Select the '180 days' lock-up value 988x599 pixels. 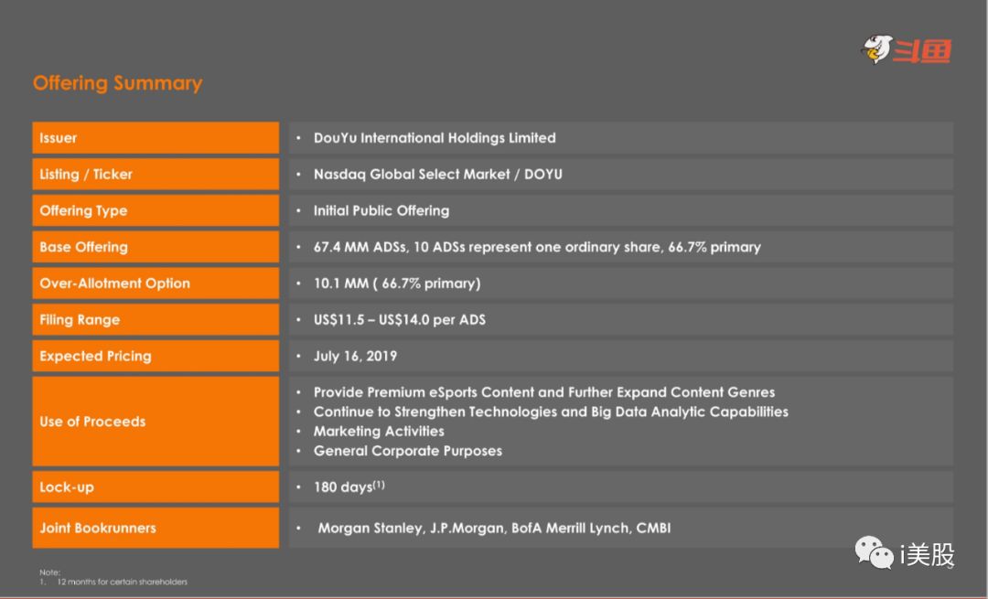[349, 487]
